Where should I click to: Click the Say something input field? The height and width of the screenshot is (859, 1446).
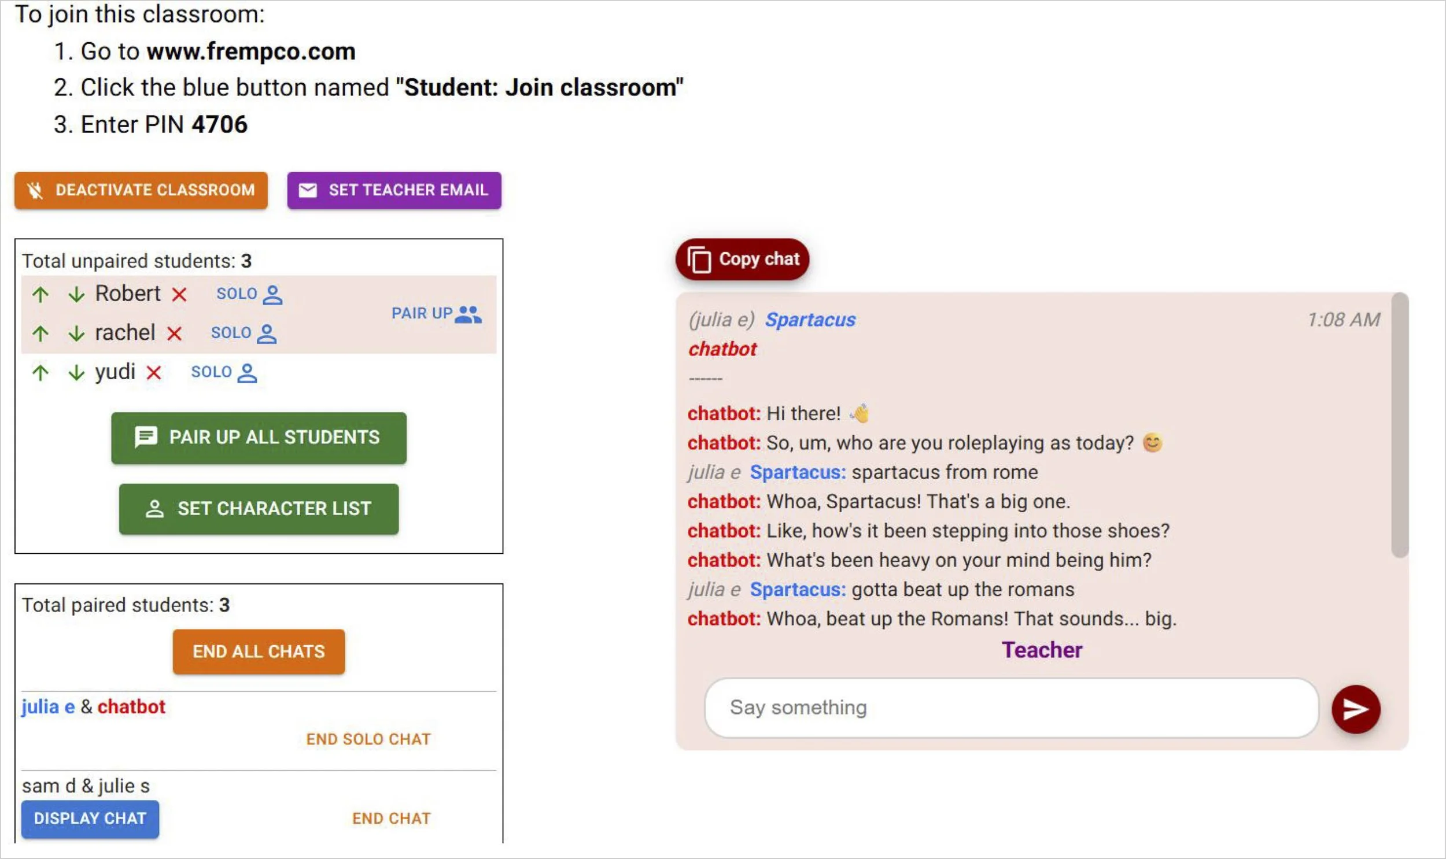pyautogui.click(x=1010, y=708)
